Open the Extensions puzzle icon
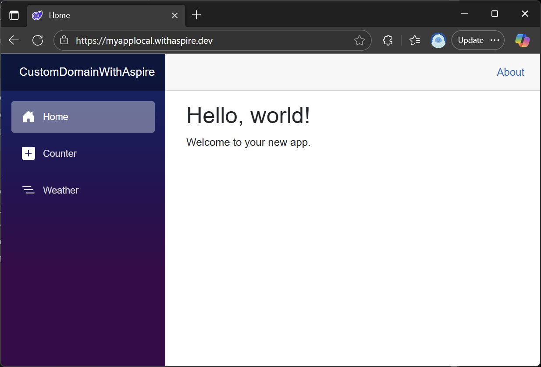541x367 pixels. pos(388,40)
